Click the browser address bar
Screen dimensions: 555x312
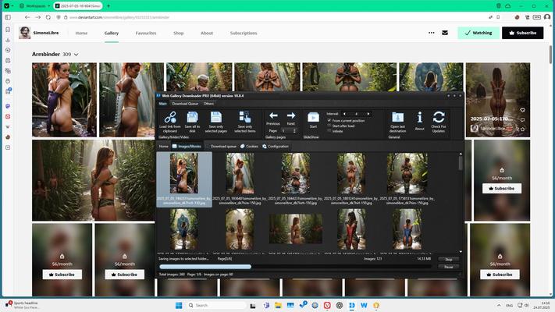(272, 17)
